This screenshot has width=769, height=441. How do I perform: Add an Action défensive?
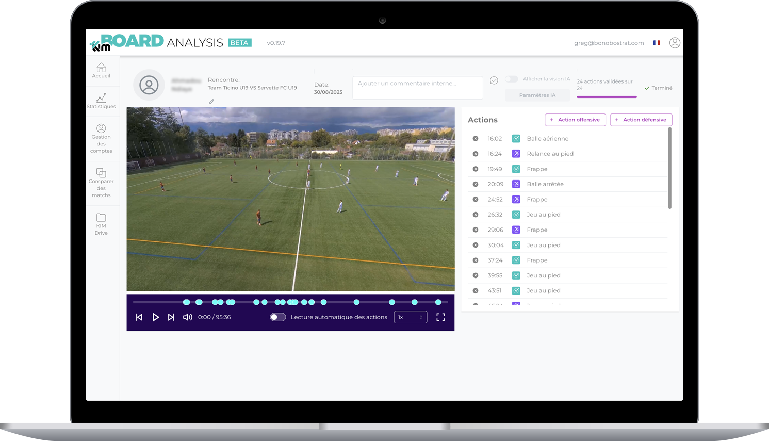(641, 120)
